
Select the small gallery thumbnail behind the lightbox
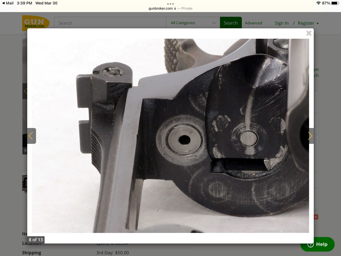pos(25,184)
